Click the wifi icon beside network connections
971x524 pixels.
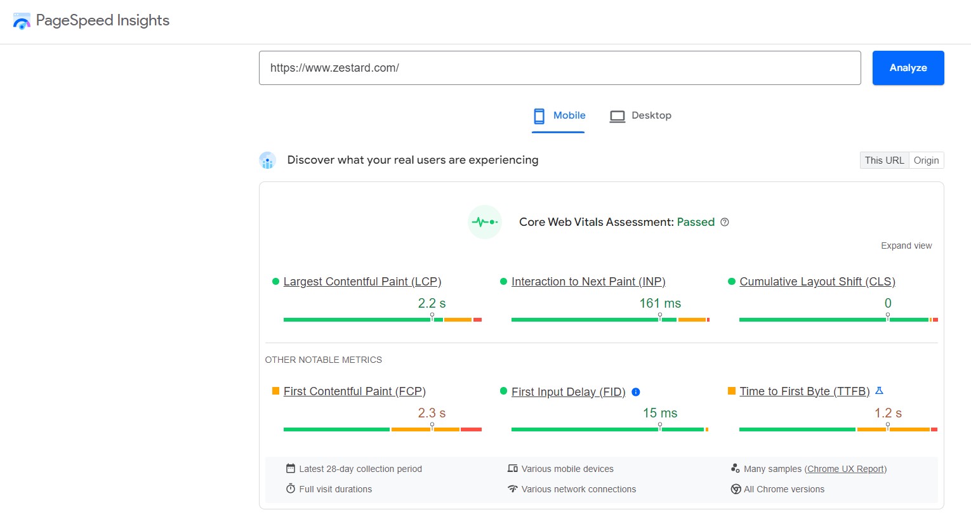click(513, 488)
